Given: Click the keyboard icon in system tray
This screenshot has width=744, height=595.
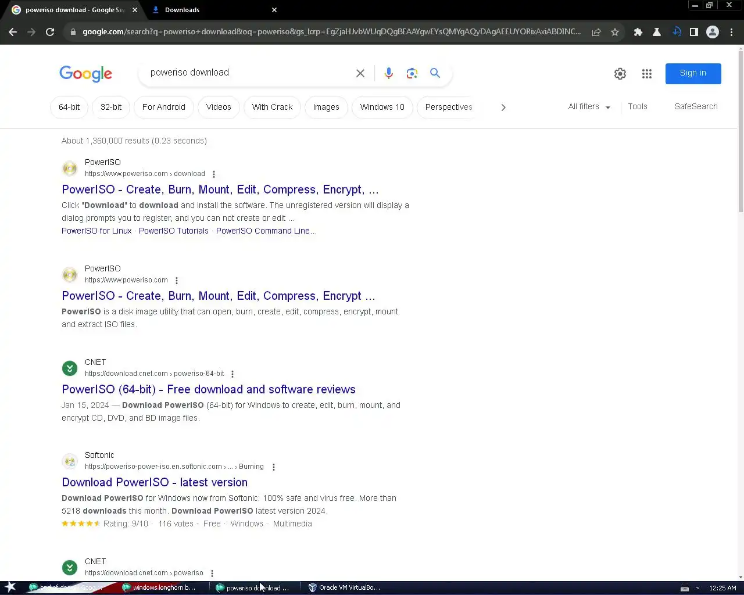Looking at the screenshot, I should (685, 589).
